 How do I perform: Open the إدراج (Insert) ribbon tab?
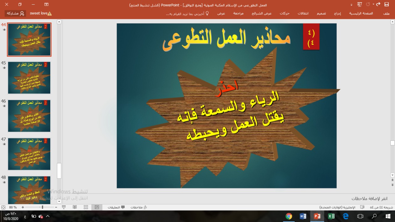[x=338, y=14]
